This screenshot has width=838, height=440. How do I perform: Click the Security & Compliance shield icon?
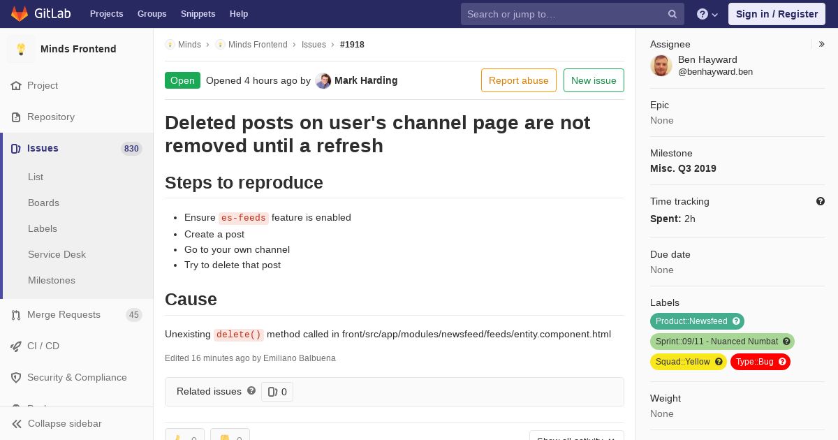coord(16,378)
